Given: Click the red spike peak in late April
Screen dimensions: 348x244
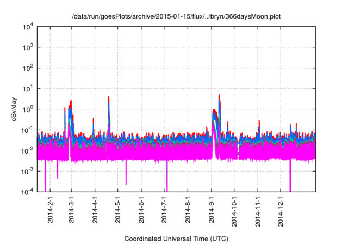Looking at the screenshot, I should coord(109,98).
